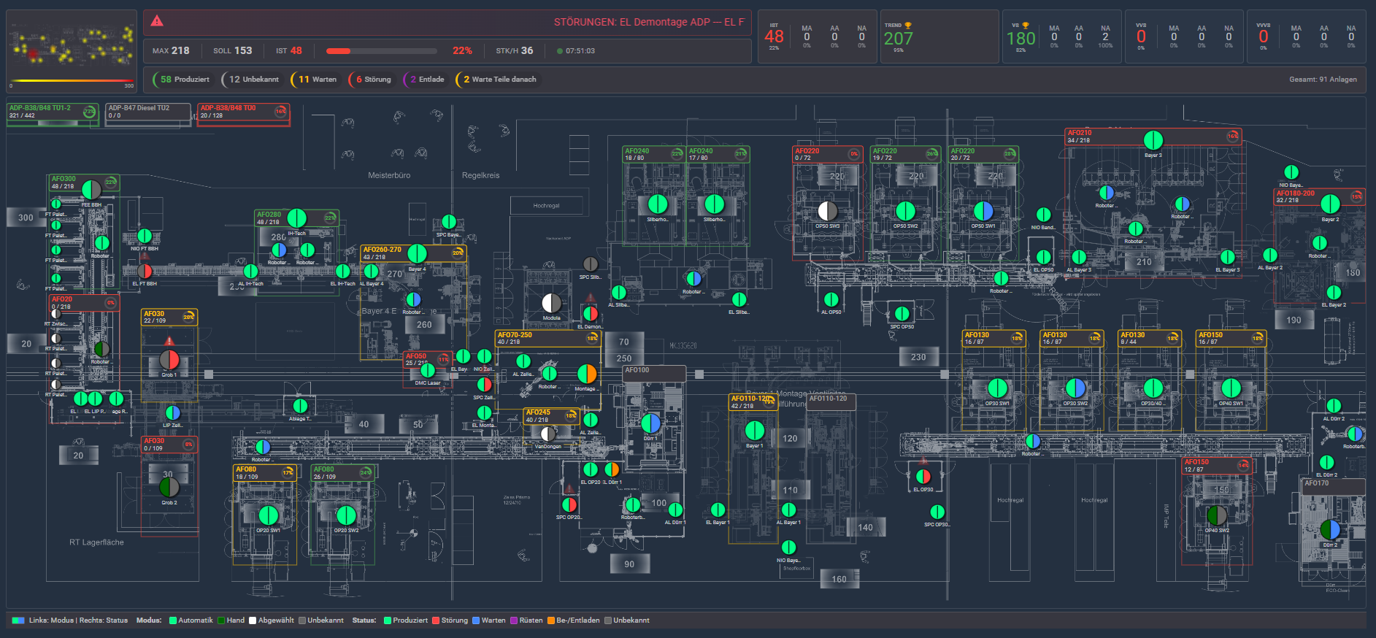The height and width of the screenshot is (638, 1376).
Task: Select the Grob 2 machine status circle
Action: coord(169,488)
